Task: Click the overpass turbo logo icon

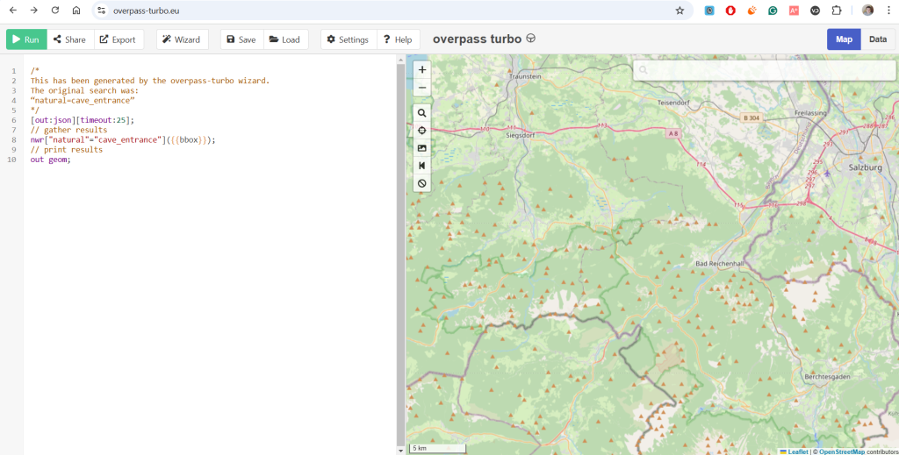Action: pos(531,39)
